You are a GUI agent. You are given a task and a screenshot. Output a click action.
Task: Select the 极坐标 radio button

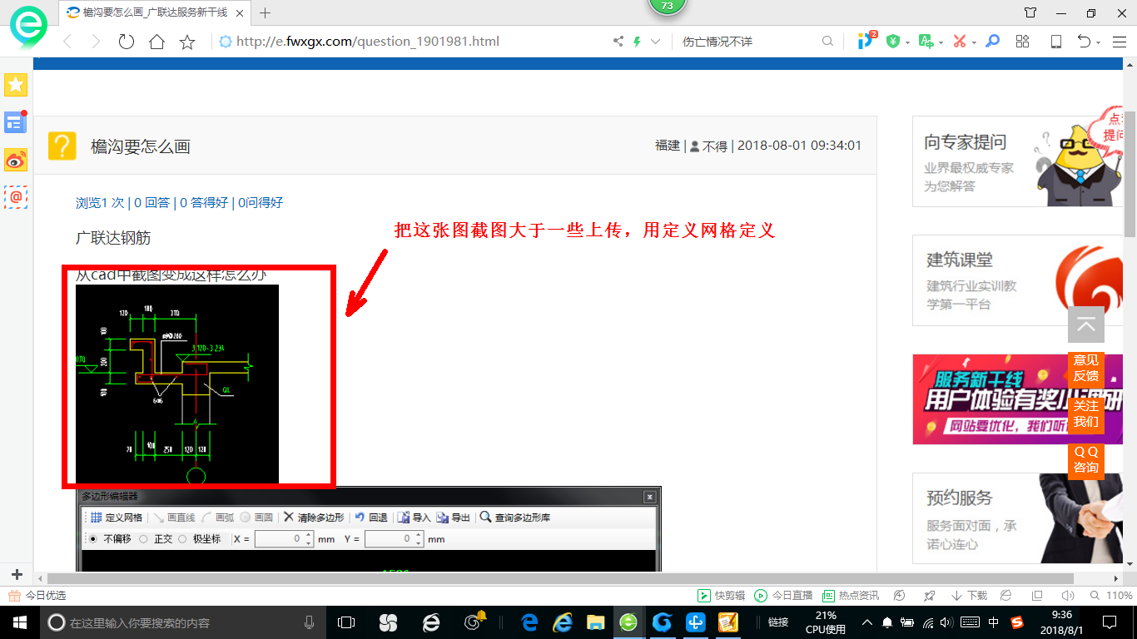point(183,539)
